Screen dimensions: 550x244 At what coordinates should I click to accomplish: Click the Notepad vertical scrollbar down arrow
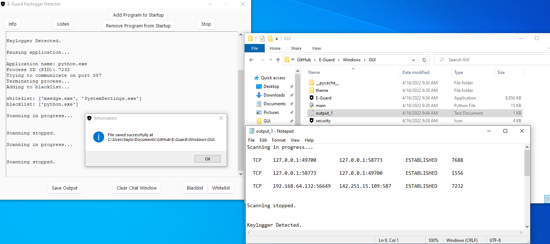coord(527,227)
